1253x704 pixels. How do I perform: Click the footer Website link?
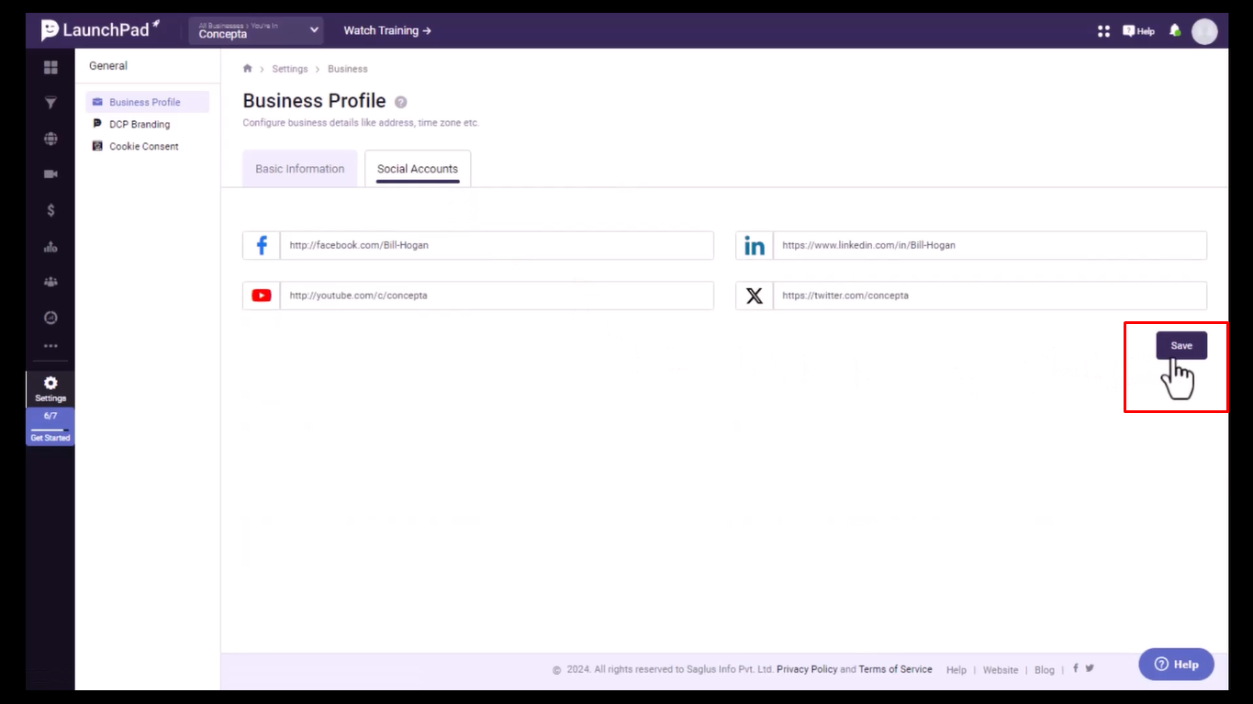tap(1001, 670)
